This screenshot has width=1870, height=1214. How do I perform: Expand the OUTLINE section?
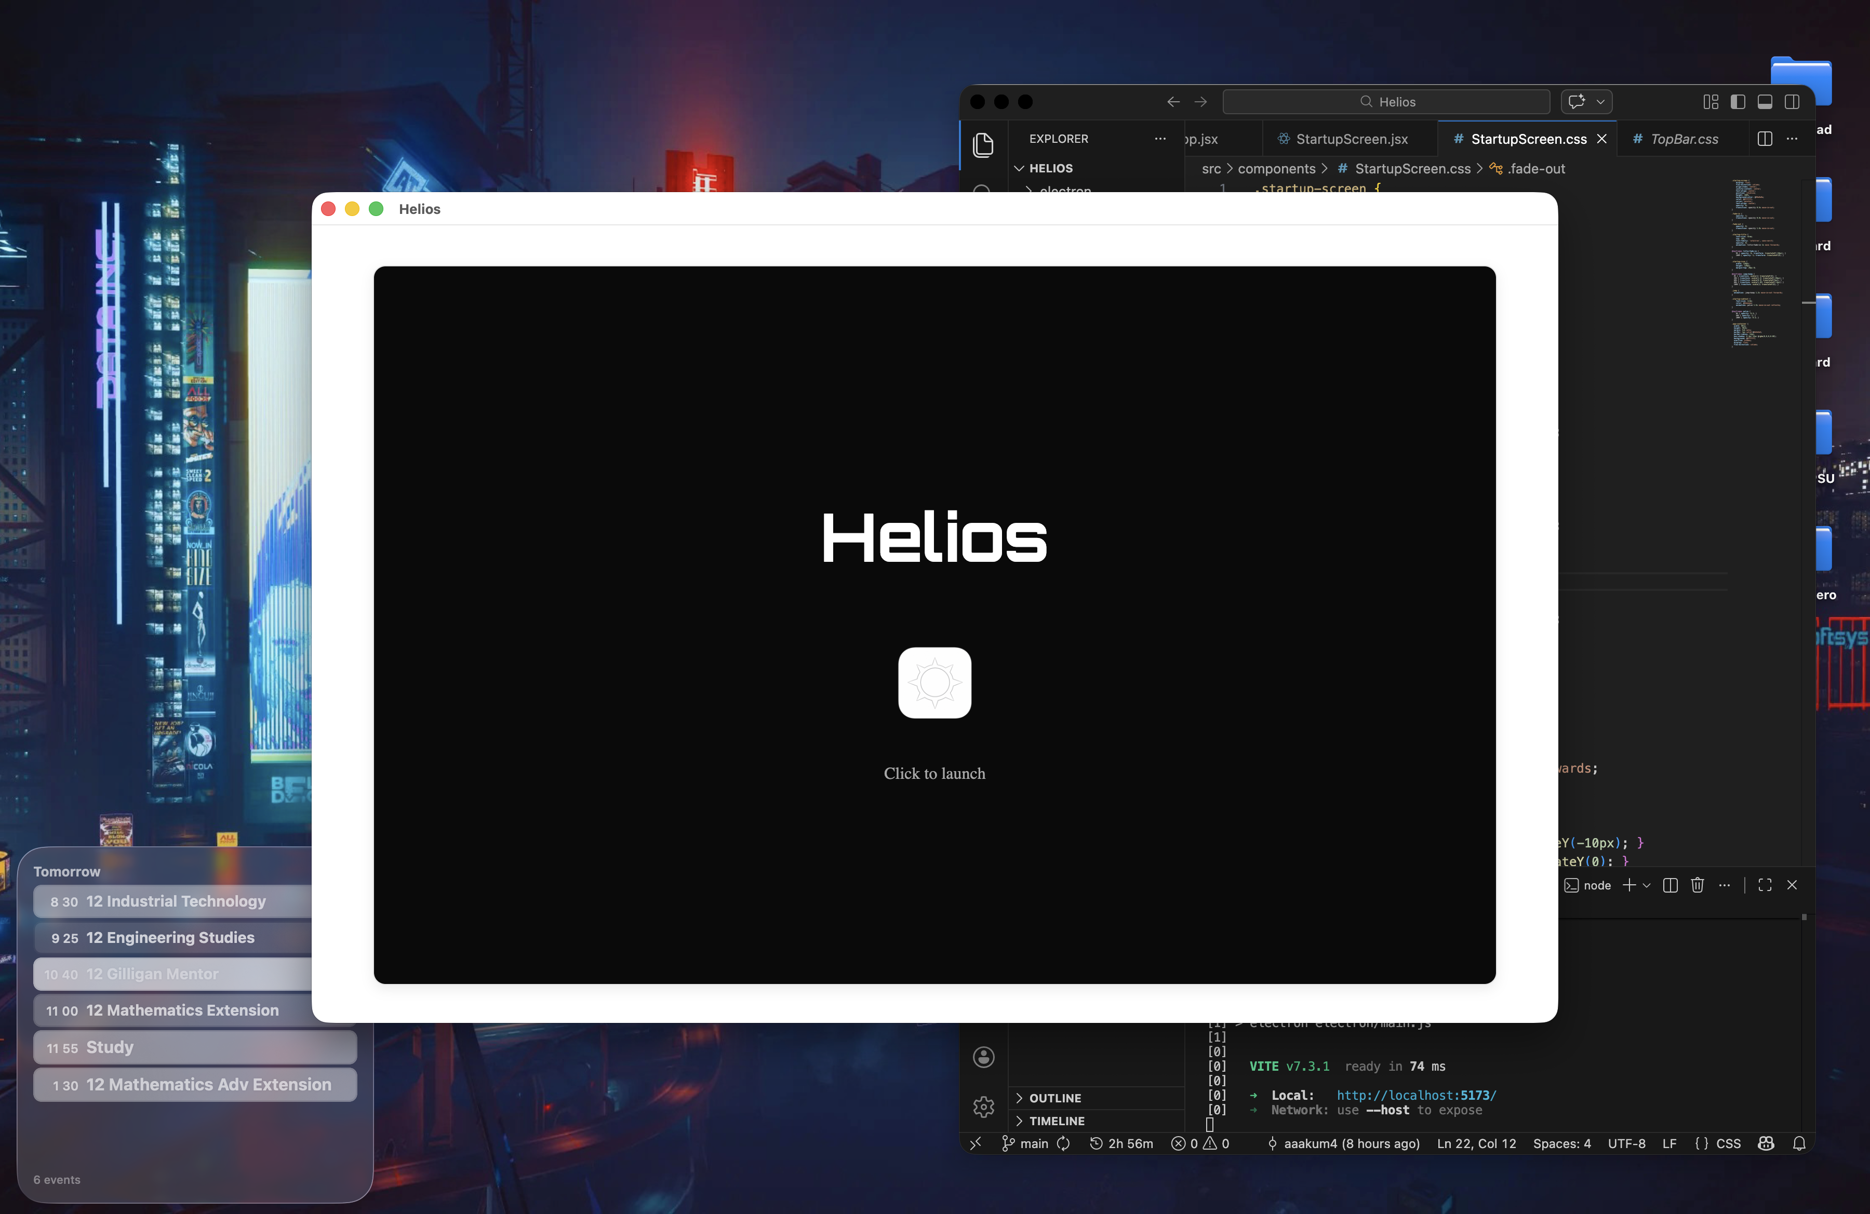coord(1054,1098)
